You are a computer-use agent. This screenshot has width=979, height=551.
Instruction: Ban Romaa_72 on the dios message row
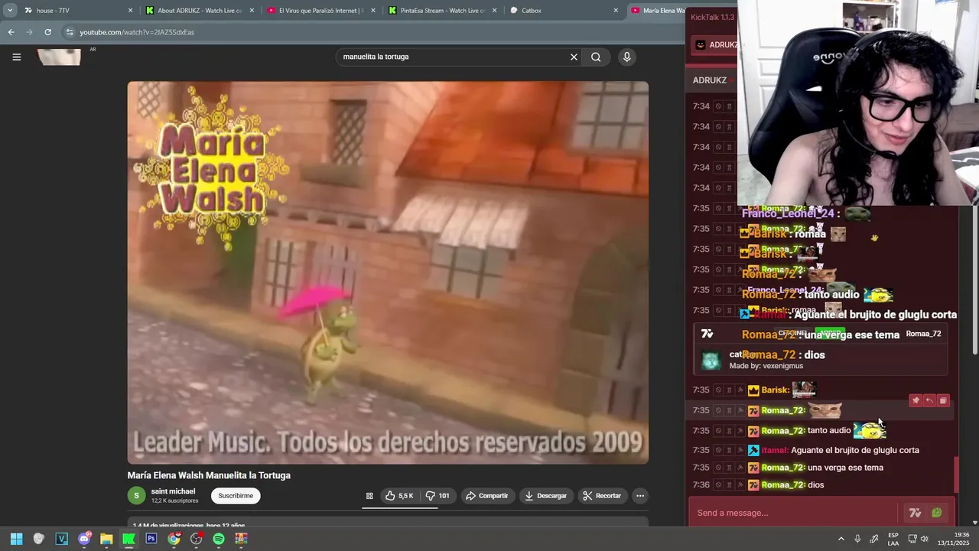point(718,485)
